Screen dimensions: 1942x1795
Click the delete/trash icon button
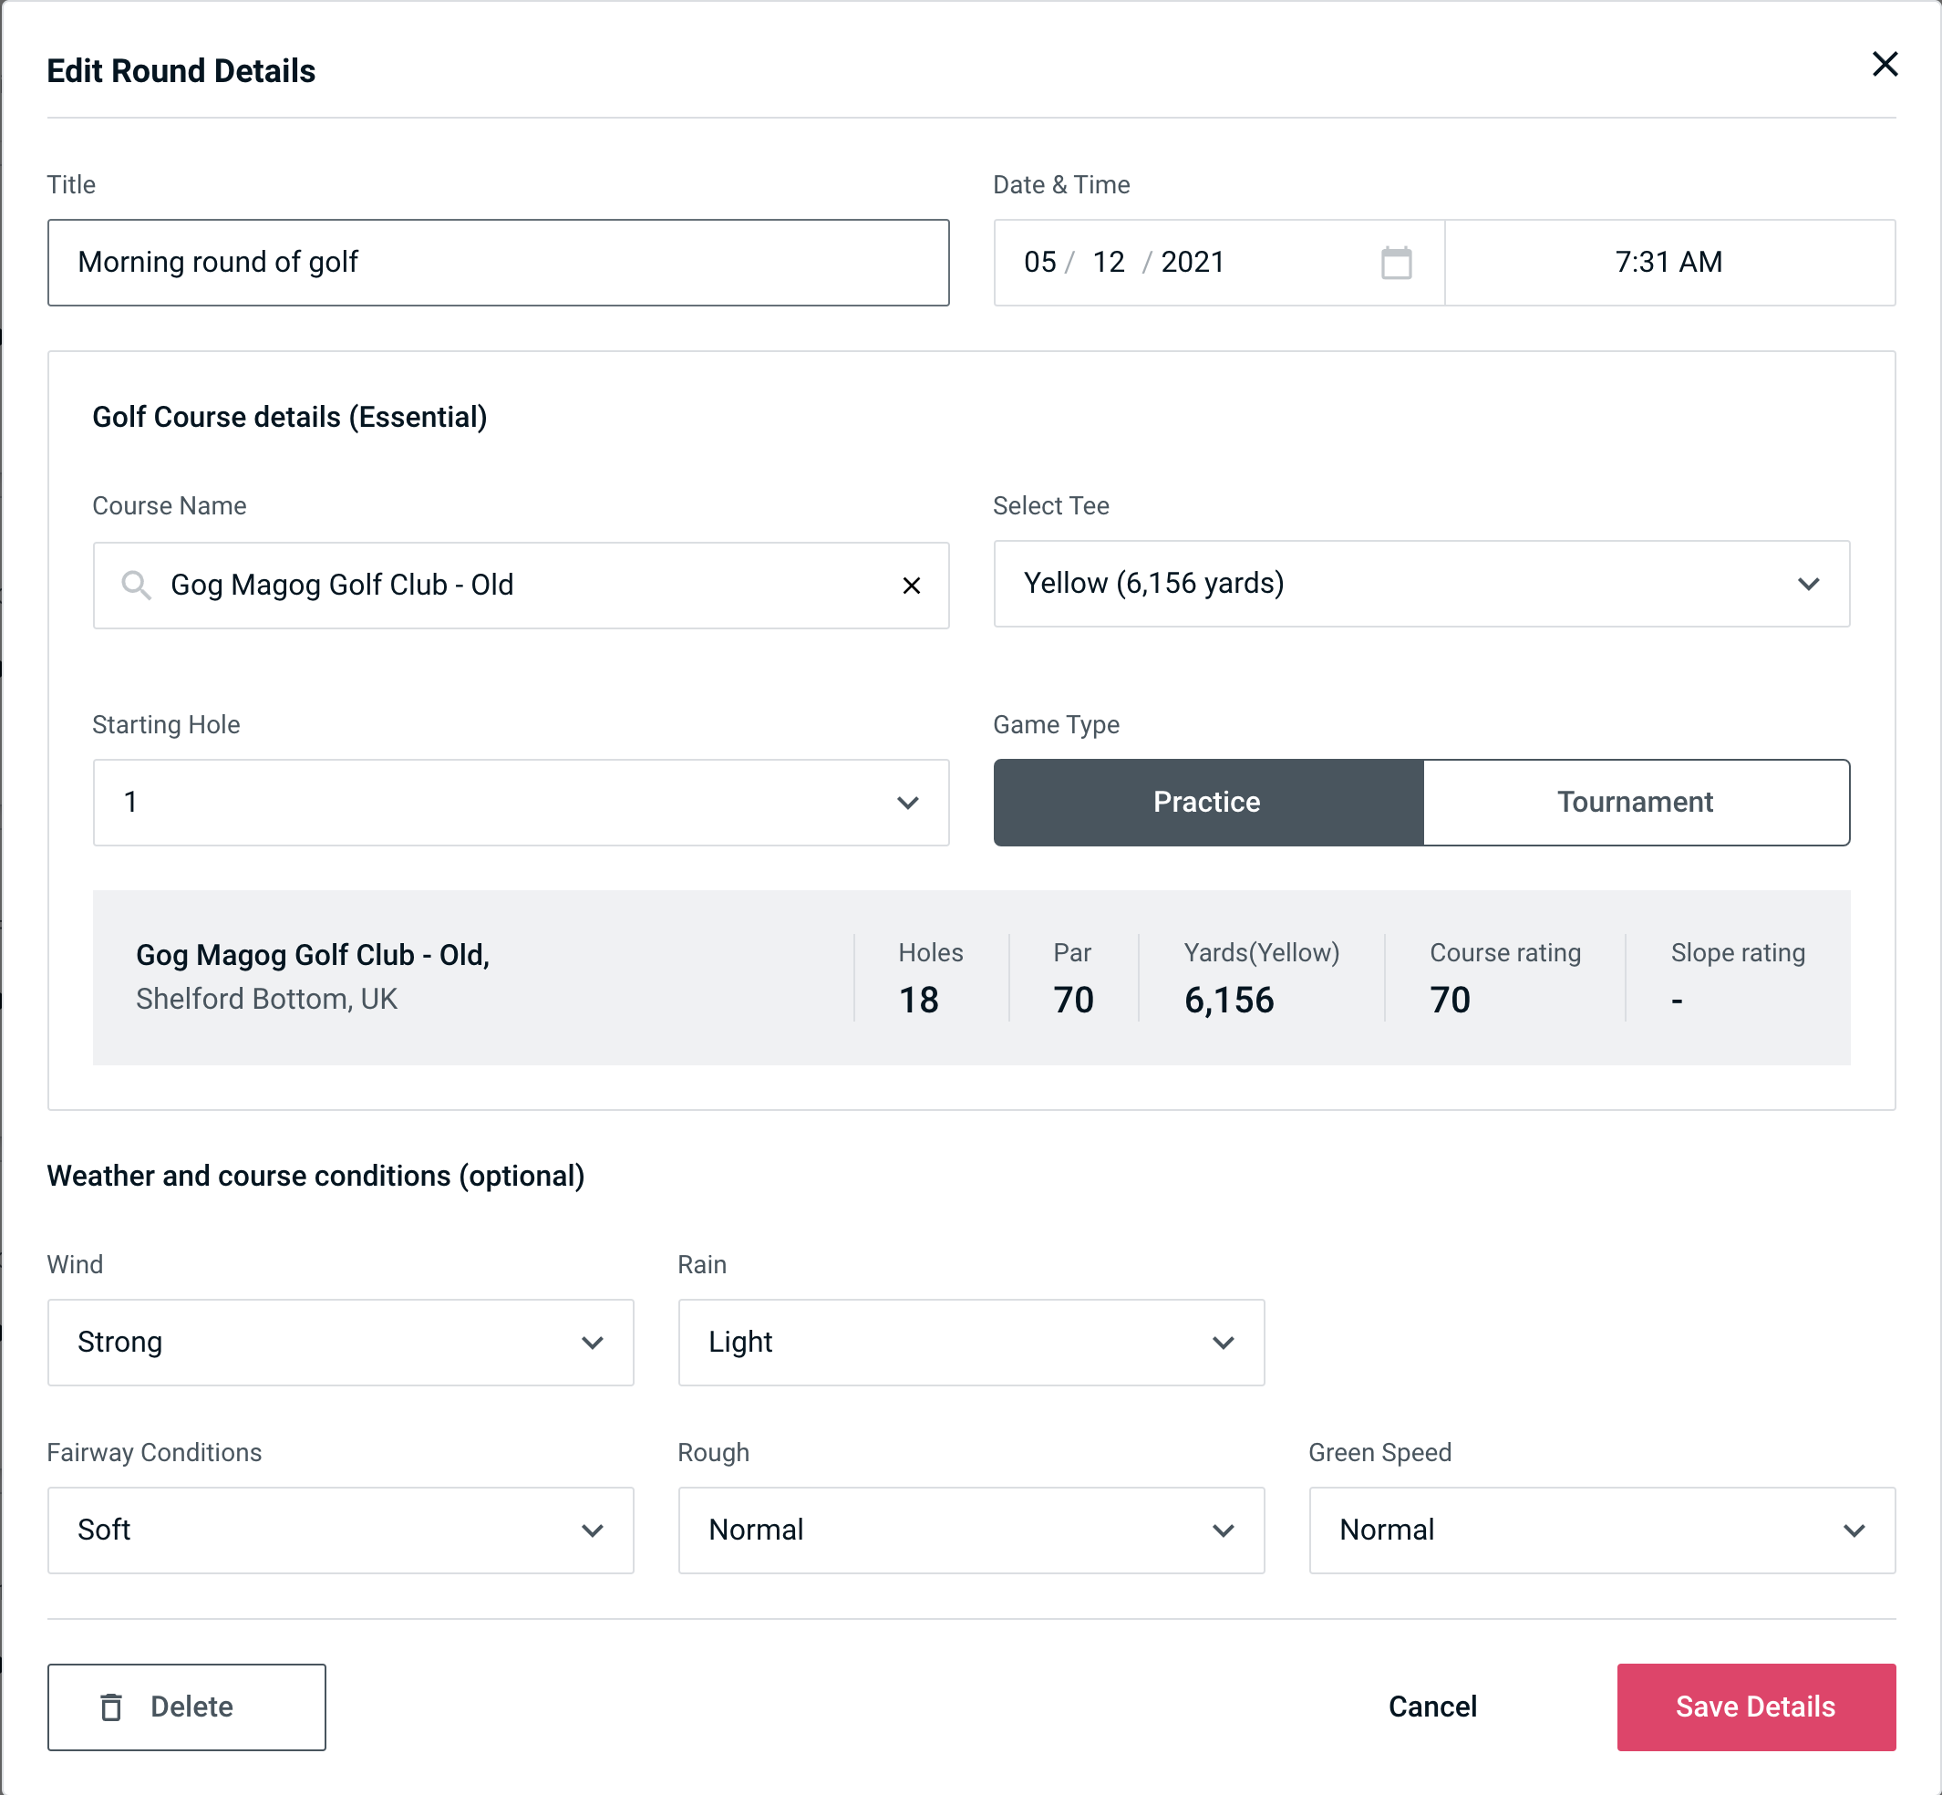pos(113,1707)
